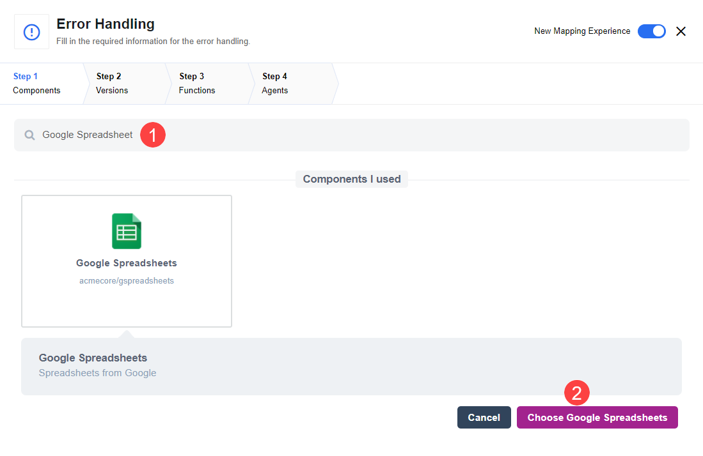Toggle the New Mapping Experience switch
Viewport: 703px width, 456px height.
coord(651,31)
